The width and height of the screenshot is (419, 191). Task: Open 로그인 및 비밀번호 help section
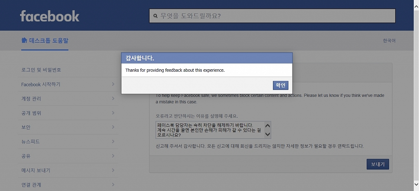(x=41, y=70)
